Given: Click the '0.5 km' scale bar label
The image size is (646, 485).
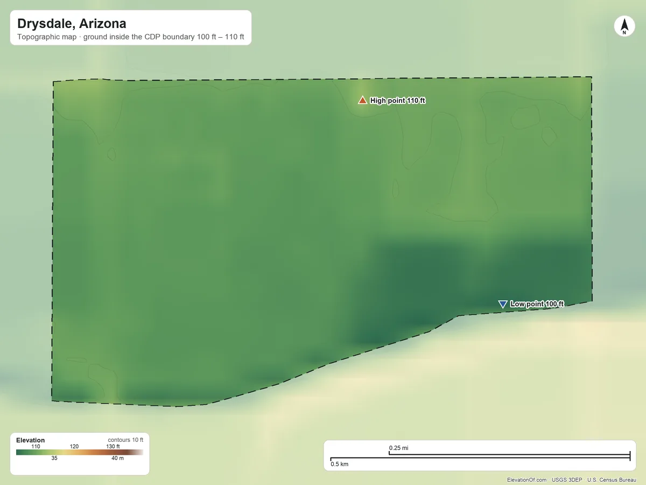Looking at the screenshot, I should click(x=339, y=464).
